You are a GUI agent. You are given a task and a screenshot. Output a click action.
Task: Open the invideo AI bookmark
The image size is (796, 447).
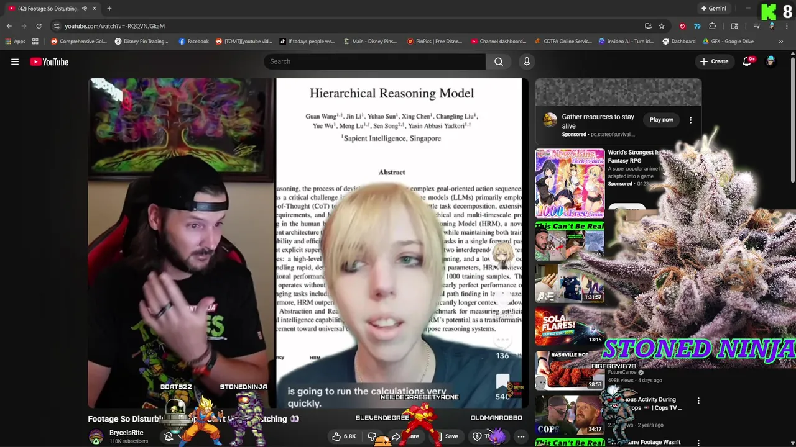tap(626, 42)
